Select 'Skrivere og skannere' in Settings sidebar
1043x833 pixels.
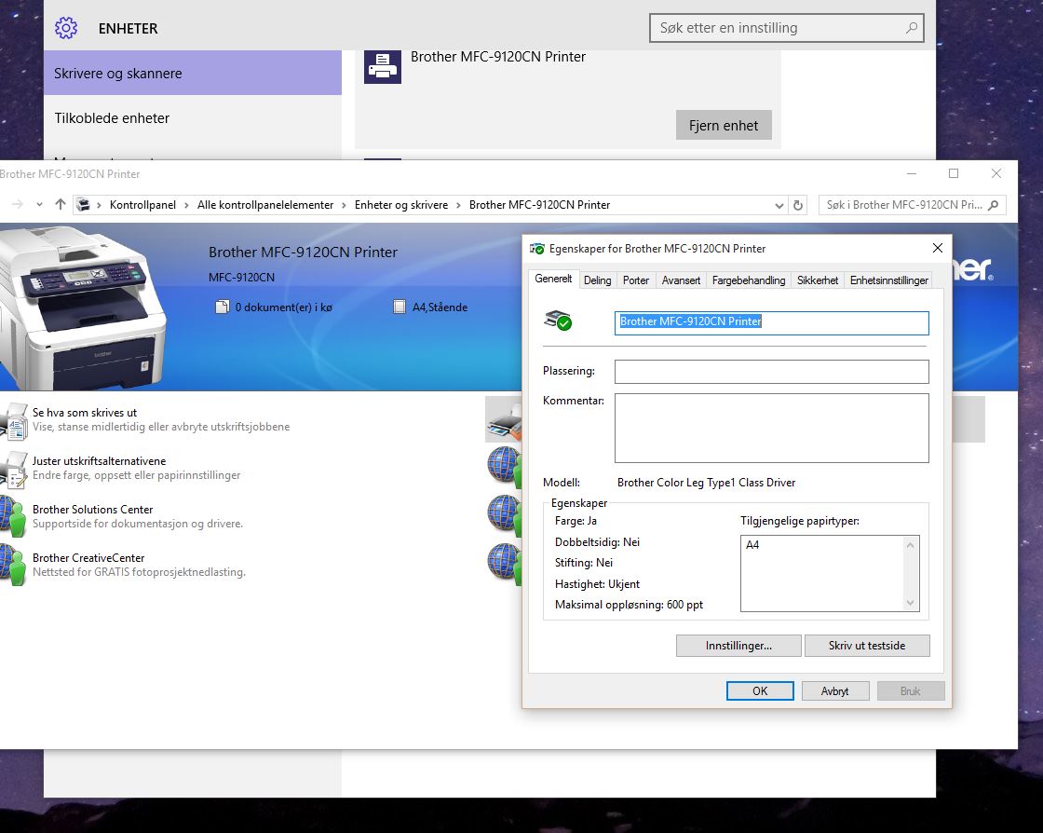pyautogui.click(x=193, y=74)
